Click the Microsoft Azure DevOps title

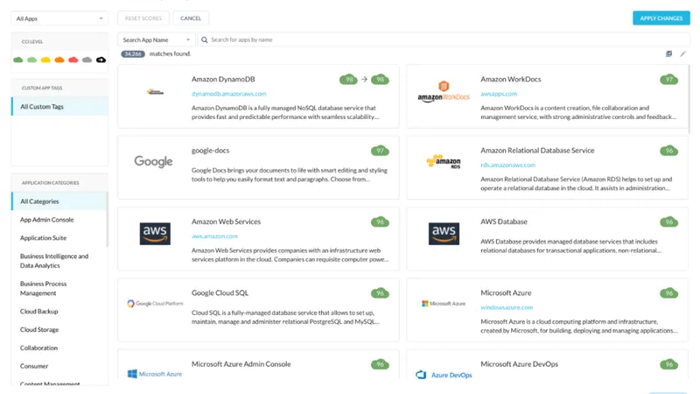click(x=519, y=364)
